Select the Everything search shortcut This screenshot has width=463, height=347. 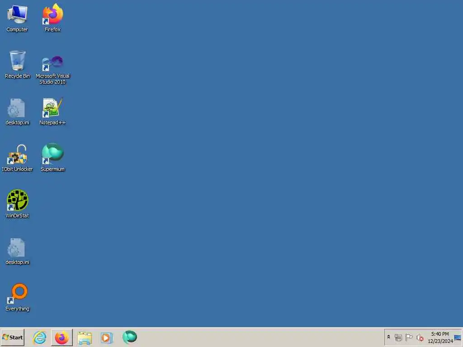(17, 297)
